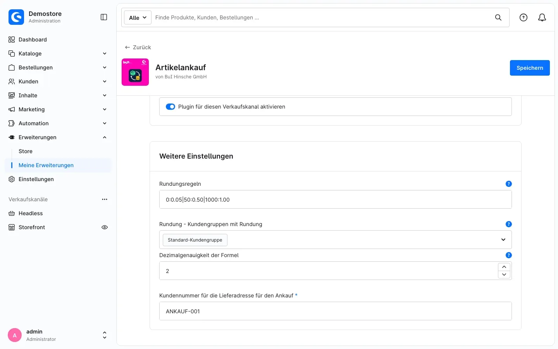Click the Zurück link
558x349 pixels.
[x=138, y=47]
